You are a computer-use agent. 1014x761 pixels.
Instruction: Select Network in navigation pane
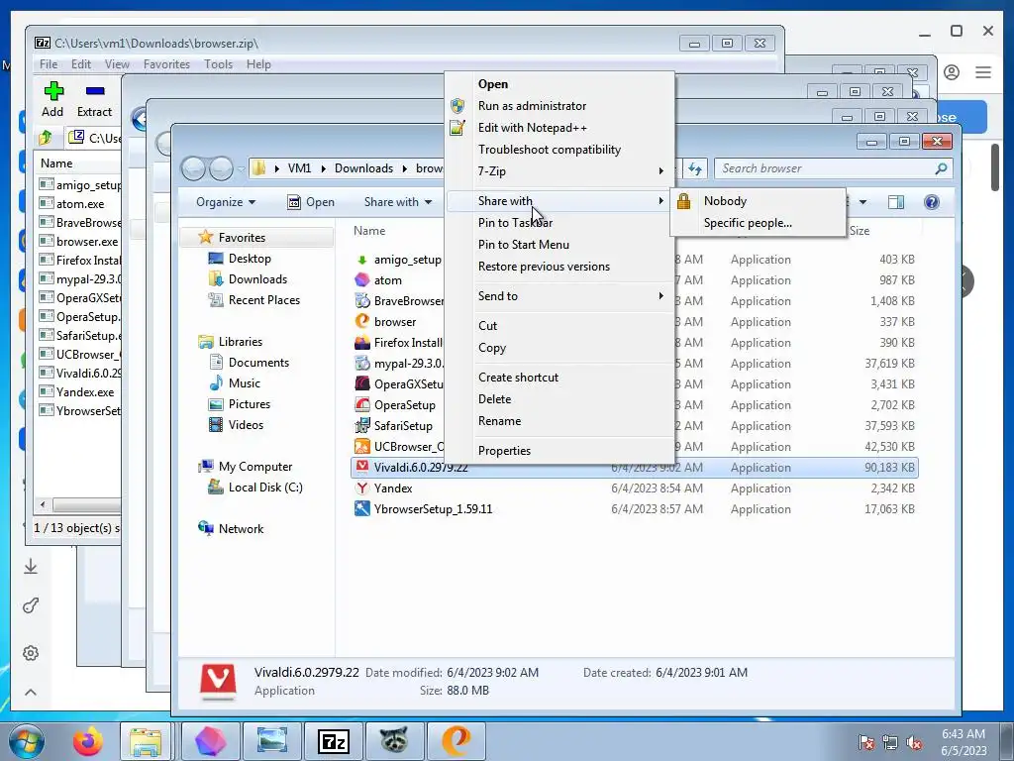pyautogui.click(x=242, y=529)
